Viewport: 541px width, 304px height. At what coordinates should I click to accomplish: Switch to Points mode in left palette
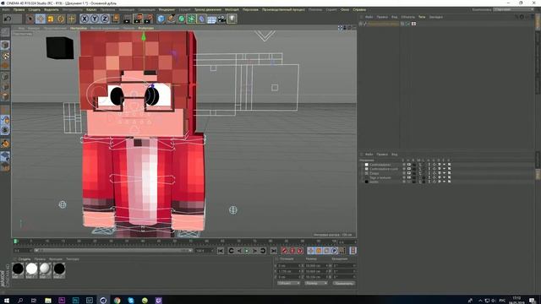(x=5, y=77)
